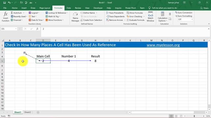Open Lookup & Reference functions
This screenshot has width=211, height=118.
(56, 13)
